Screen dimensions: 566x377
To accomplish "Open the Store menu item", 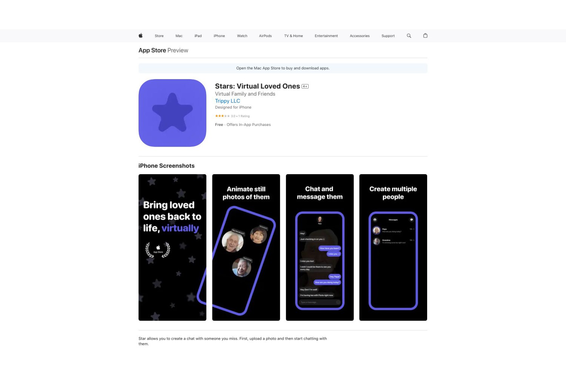I will click(x=159, y=36).
